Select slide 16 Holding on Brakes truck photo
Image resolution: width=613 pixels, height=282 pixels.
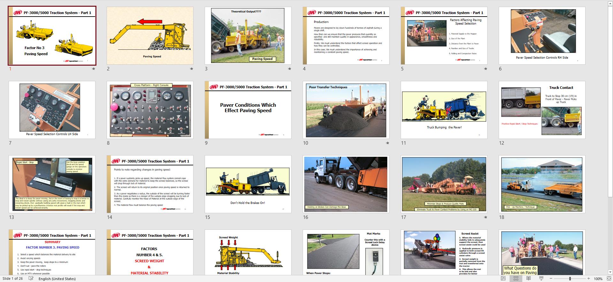pyautogui.click(x=346, y=184)
